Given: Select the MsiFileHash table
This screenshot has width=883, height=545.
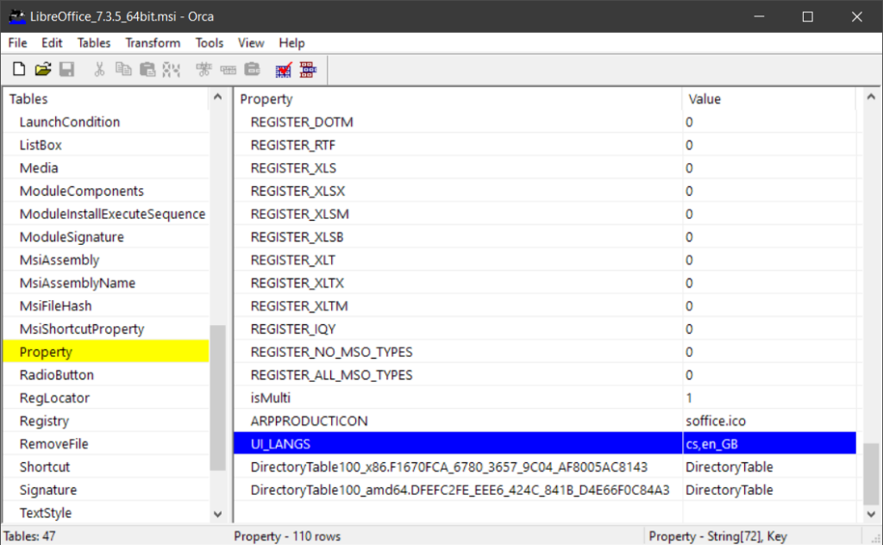Looking at the screenshot, I should coord(106,306).
